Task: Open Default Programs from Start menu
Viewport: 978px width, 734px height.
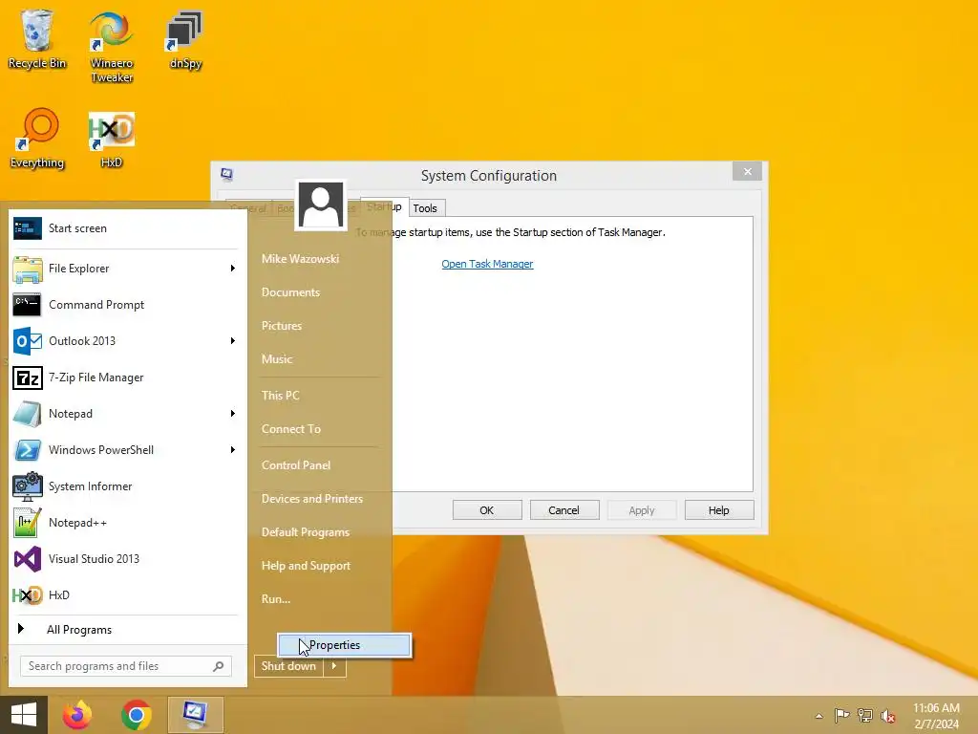Action: (x=306, y=532)
